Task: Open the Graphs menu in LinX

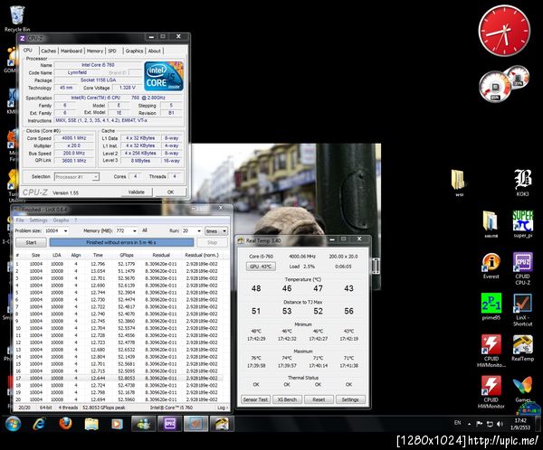Action: [61, 220]
